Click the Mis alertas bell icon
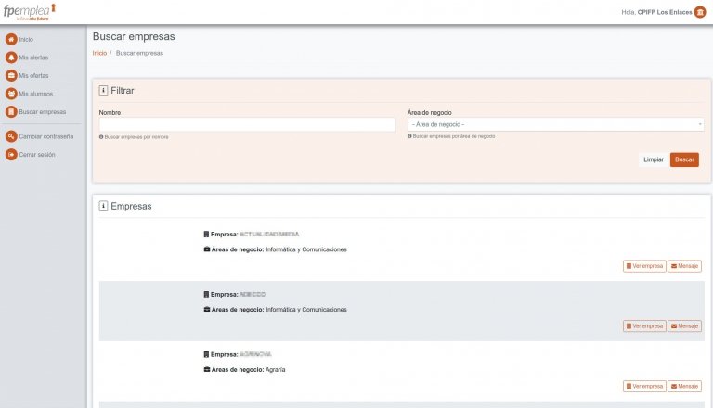The width and height of the screenshot is (713, 408). coord(11,57)
